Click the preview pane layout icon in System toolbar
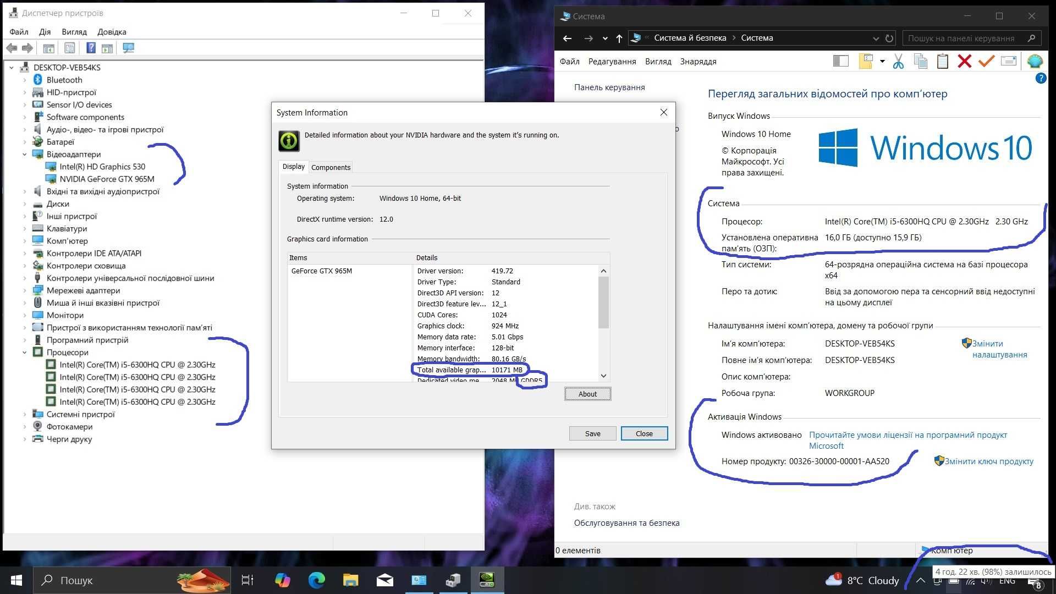 tap(841, 61)
